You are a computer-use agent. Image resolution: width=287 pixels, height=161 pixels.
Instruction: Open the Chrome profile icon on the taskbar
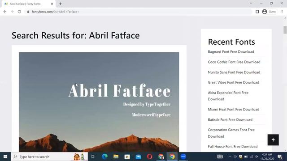161,157
